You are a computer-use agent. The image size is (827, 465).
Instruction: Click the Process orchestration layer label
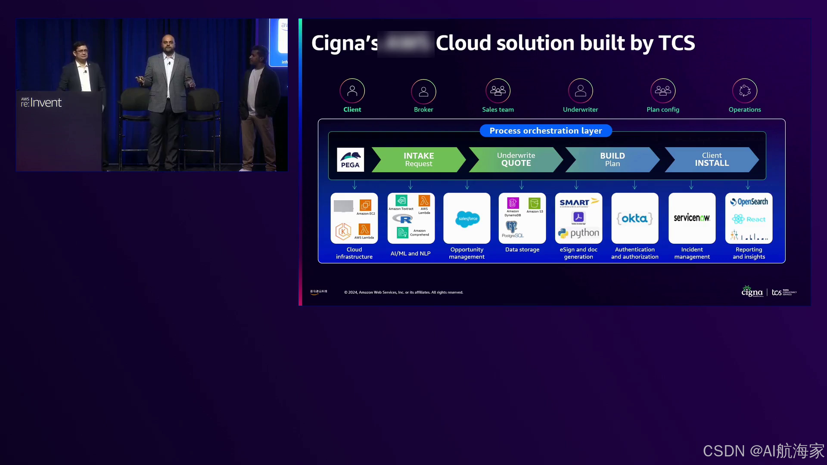[545, 131]
